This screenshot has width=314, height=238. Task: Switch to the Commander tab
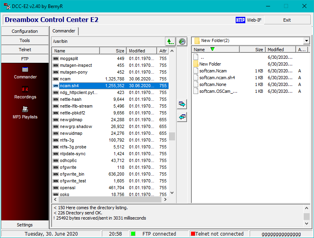64,31
